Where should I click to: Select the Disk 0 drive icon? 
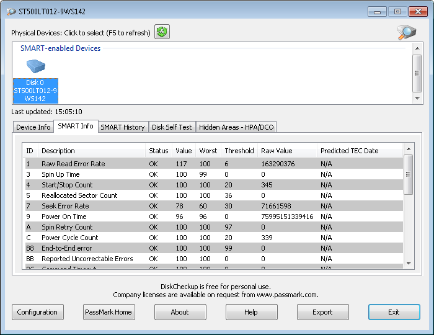coord(36,66)
